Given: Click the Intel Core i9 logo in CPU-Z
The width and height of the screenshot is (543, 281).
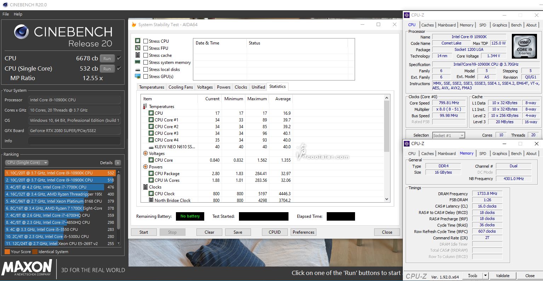Looking at the screenshot, I should [525, 47].
